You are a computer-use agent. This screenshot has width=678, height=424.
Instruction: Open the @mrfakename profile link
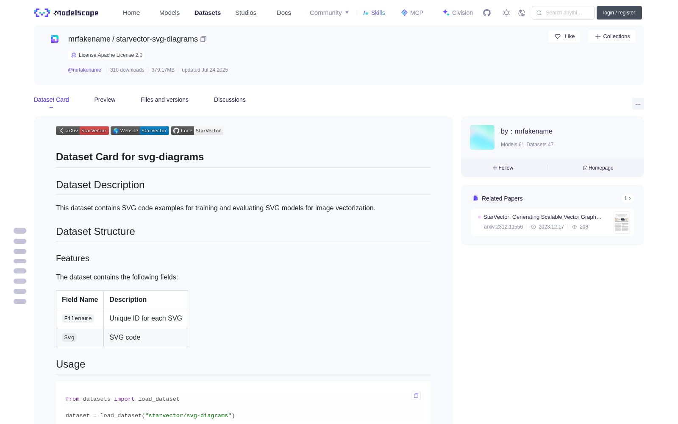point(84,70)
